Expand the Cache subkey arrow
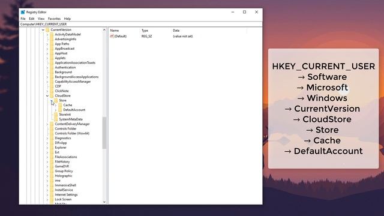This screenshot has width=384, height=216. pos(56,106)
